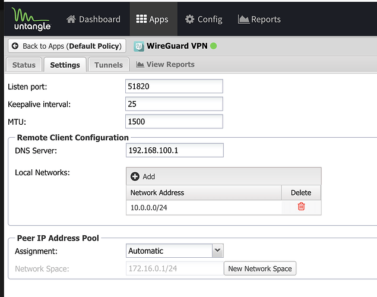This screenshot has height=297, width=377.
Task: Click the green WireGuard status indicator
Action: (214, 46)
